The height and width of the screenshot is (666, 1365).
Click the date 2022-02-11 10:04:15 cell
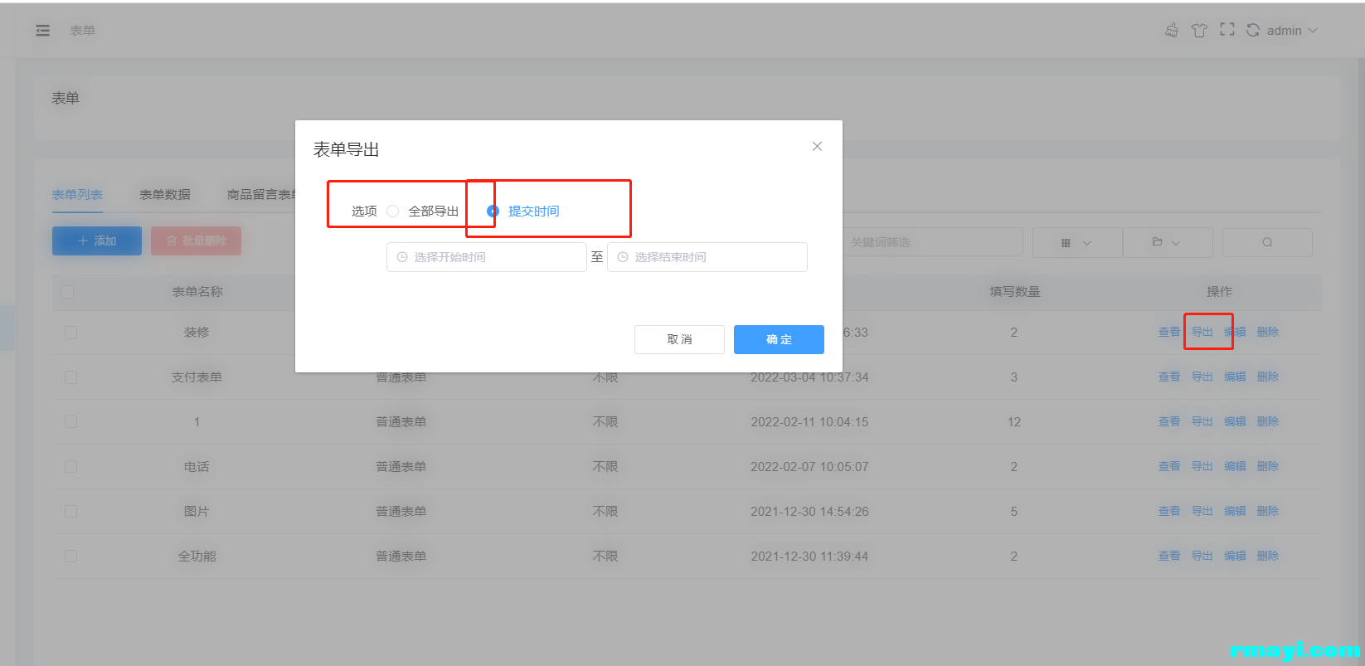click(x=809, y=422)
